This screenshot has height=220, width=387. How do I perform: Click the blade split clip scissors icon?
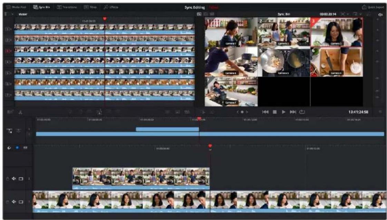coord(20,112)
